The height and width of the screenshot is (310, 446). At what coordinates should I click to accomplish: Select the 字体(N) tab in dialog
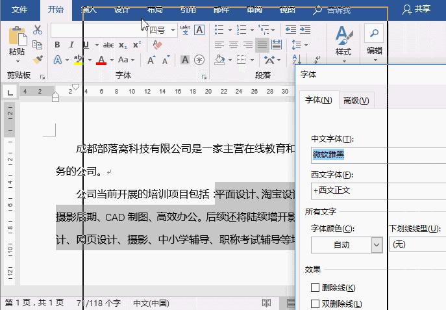pos(319,100)
